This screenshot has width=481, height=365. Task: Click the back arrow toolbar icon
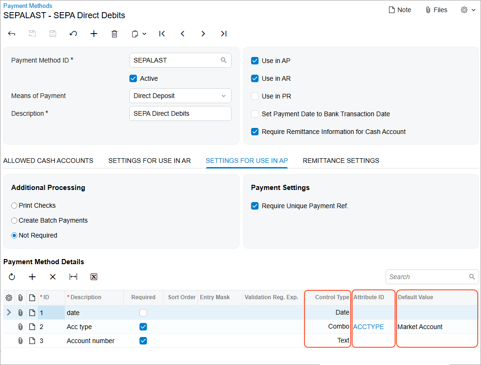pos(12,34)
